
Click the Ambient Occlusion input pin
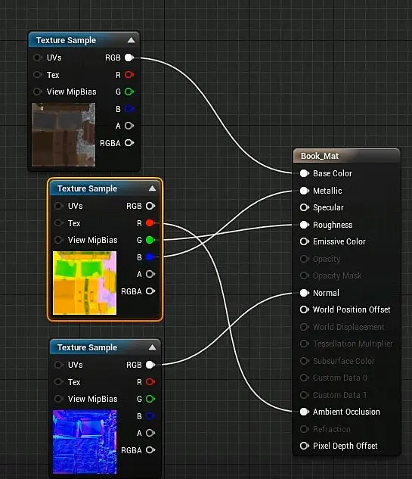pos(304,412)
